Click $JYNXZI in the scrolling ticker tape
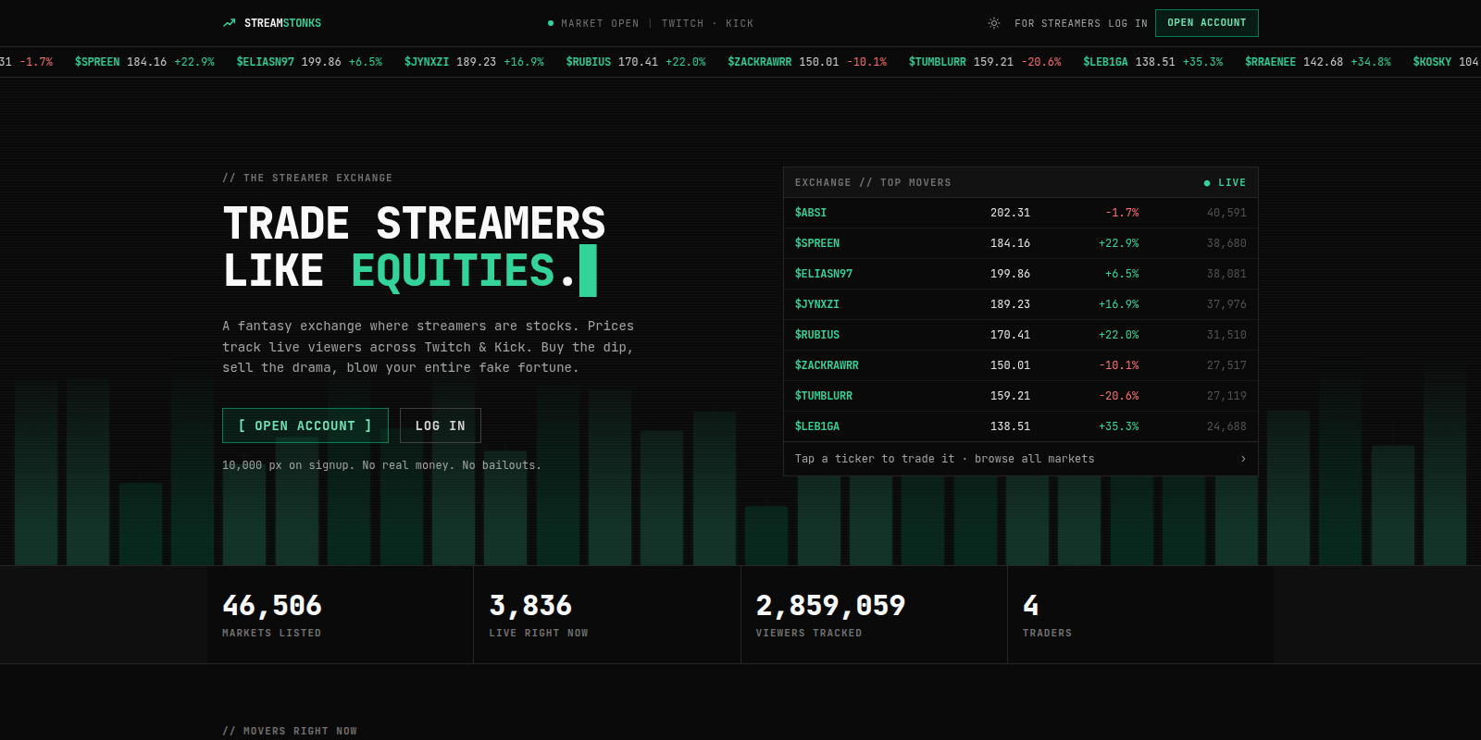 (474, 62)
